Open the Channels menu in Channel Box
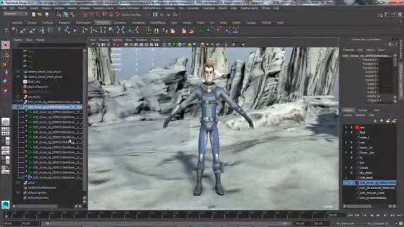Viewport: 404px width, 227px height. pos(348,50)
